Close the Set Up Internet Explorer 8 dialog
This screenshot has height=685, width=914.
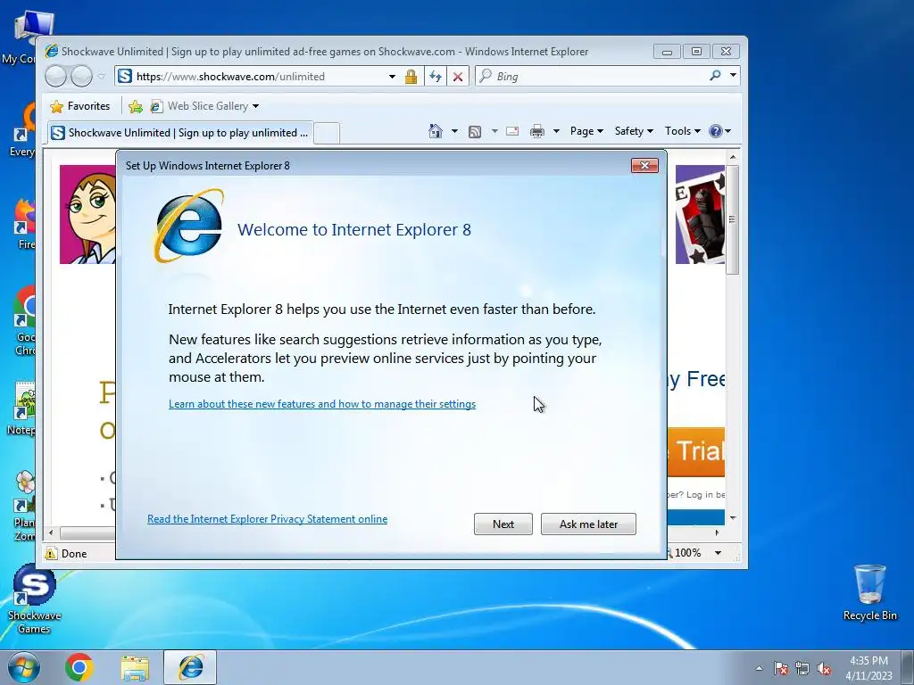click(x=644, y=165)
